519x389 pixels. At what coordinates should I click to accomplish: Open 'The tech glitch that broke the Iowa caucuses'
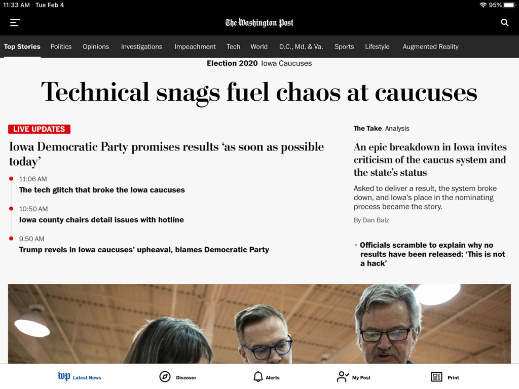(102, 190)
